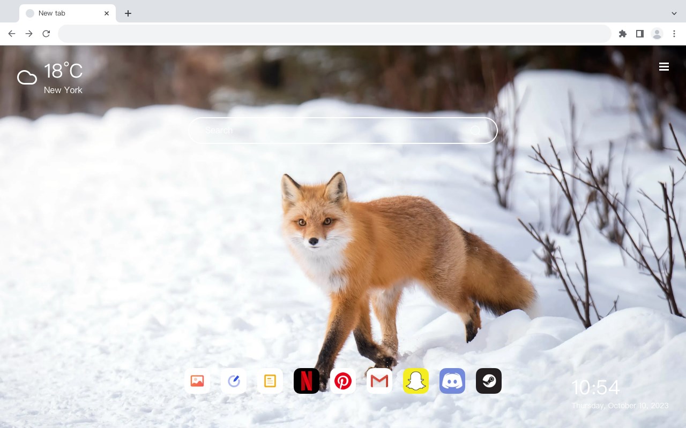Screen dimensions: 686x428
Task: Open the Netflix shortcut
Action: (x=307, y=381)
